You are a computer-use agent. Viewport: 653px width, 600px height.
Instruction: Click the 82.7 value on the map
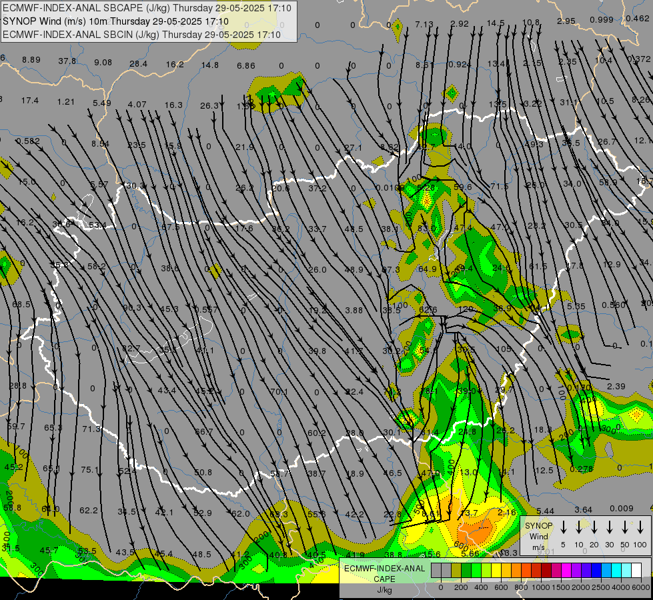[x=131, y=348]
